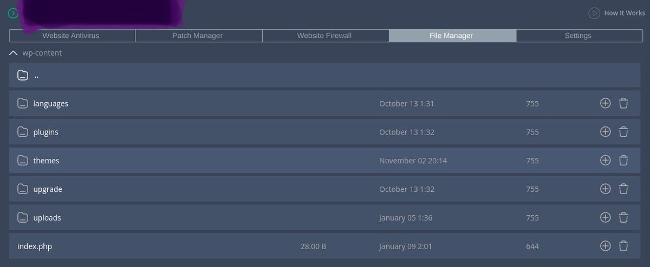Click the green arrow circle icon at top left
This screenshot has height=267, width=650.
click(x=13, y=14)
